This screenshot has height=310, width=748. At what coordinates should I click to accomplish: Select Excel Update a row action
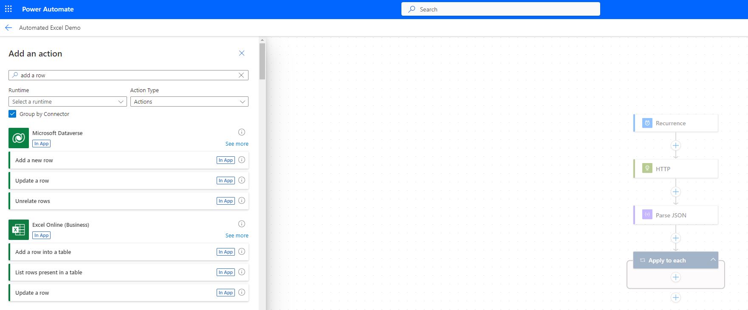coord(128,293)
